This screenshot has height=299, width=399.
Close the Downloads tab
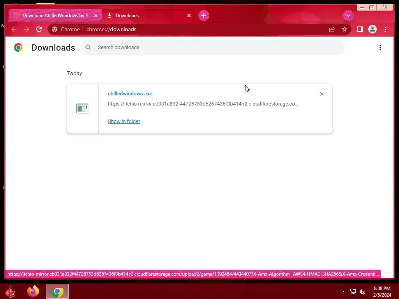[189, 16]
